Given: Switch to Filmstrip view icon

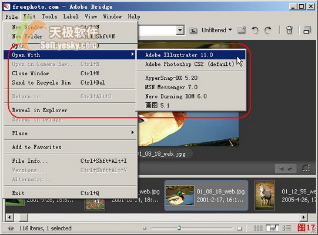Looking at the screenshot, I should pos(272,228).
